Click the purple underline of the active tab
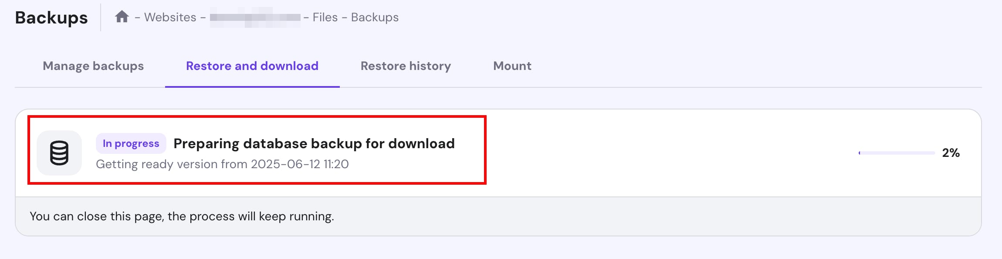Viewport: 1002px width, 259px height. [x=252, y=86]
